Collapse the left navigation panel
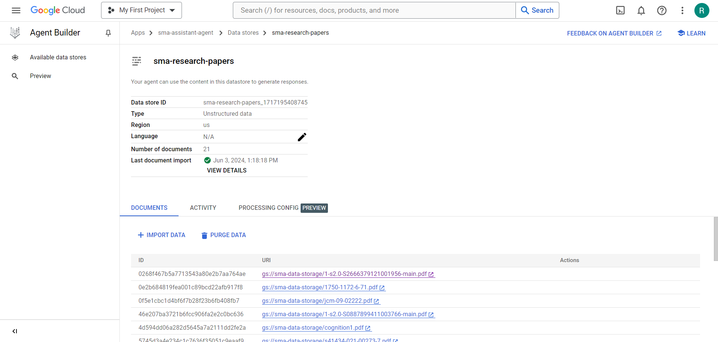 [15, 331]
